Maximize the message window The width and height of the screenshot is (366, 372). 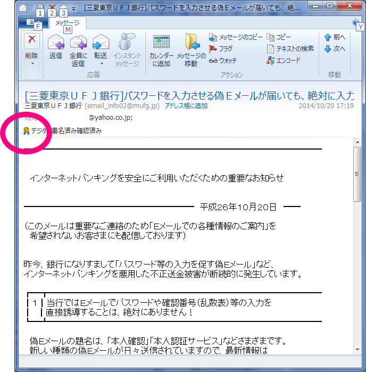click(330, 6)
